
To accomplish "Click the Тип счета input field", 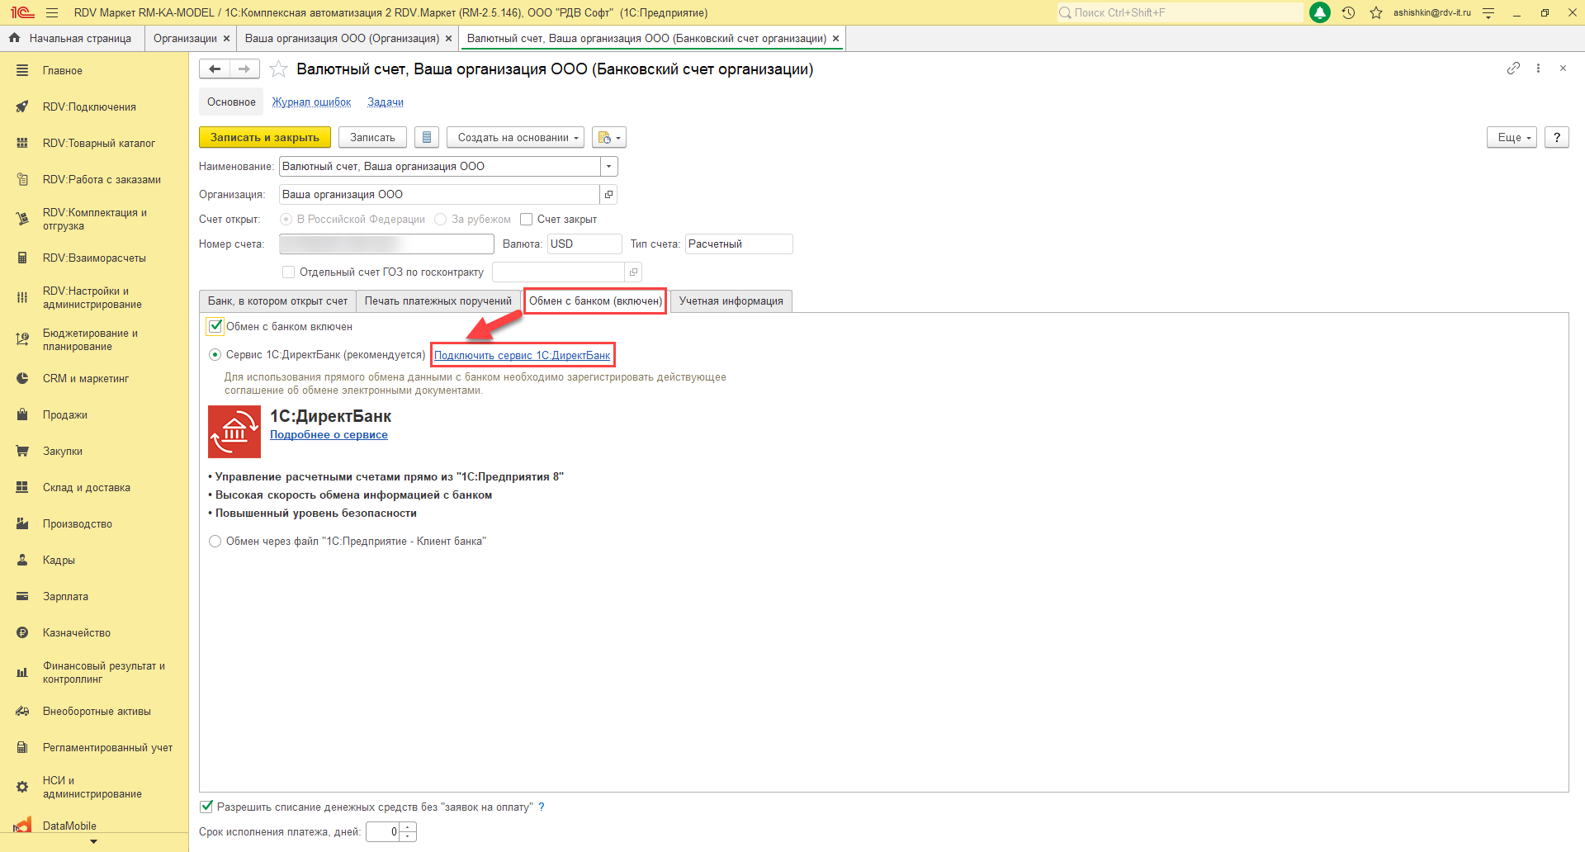I will pyautogui.click(x=739, y=244).
